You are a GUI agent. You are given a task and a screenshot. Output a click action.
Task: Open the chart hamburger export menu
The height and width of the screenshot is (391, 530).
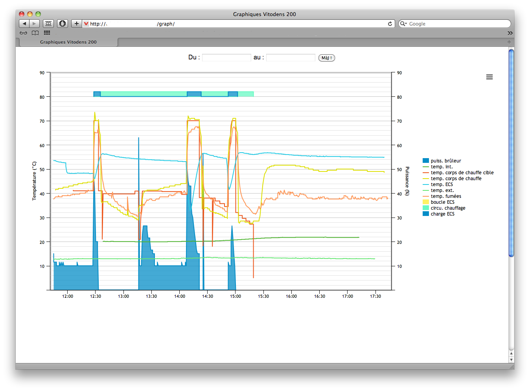click(489, 77)
